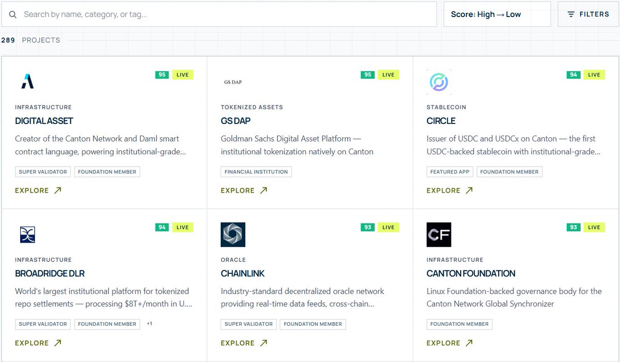Viewport: 620px width, 362px height.
Task: Click the LIVE status badge on Chainlink
Action: tap(389, 227)
